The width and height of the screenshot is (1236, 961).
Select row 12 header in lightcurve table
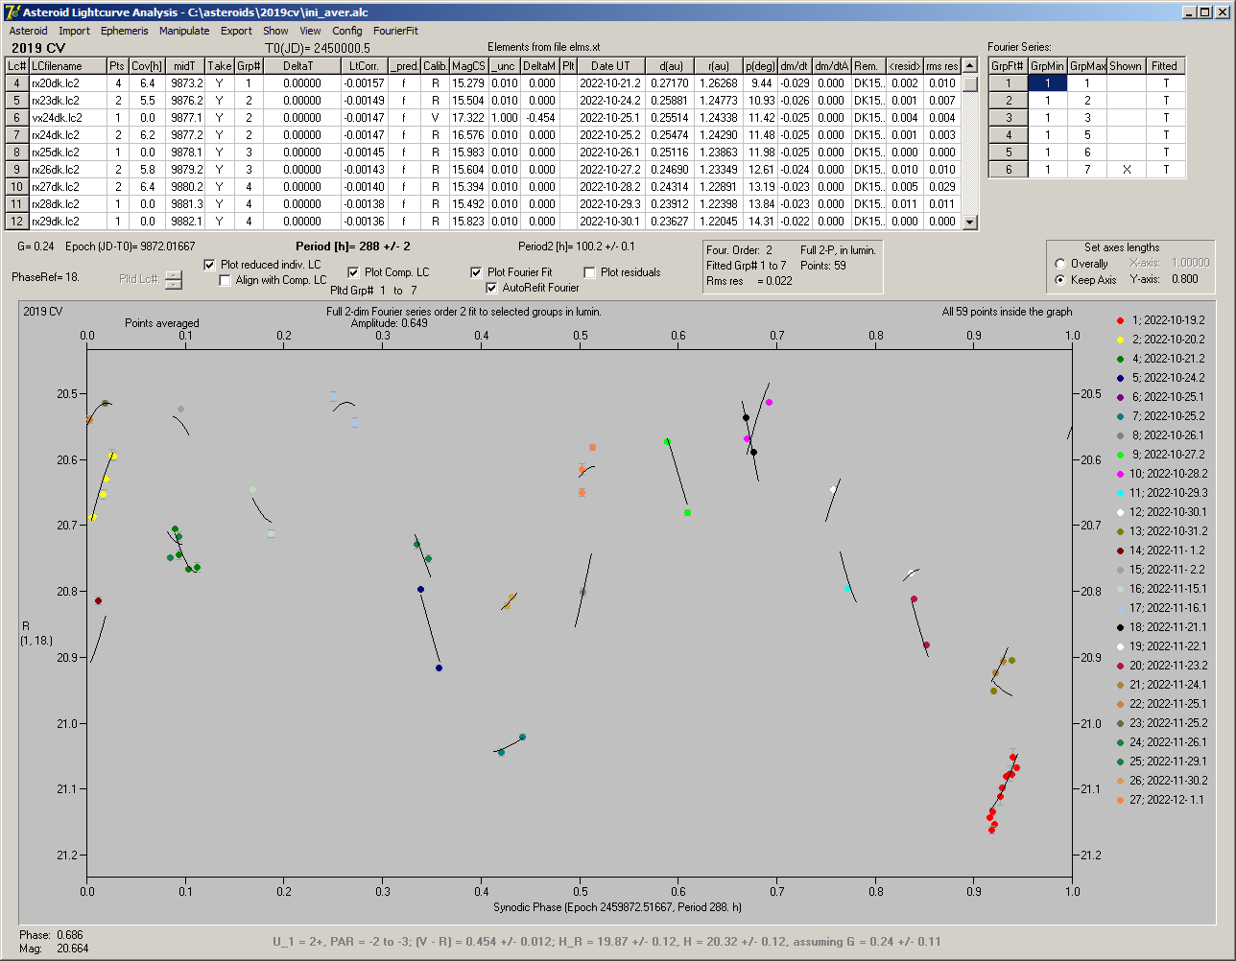(16, 222)
